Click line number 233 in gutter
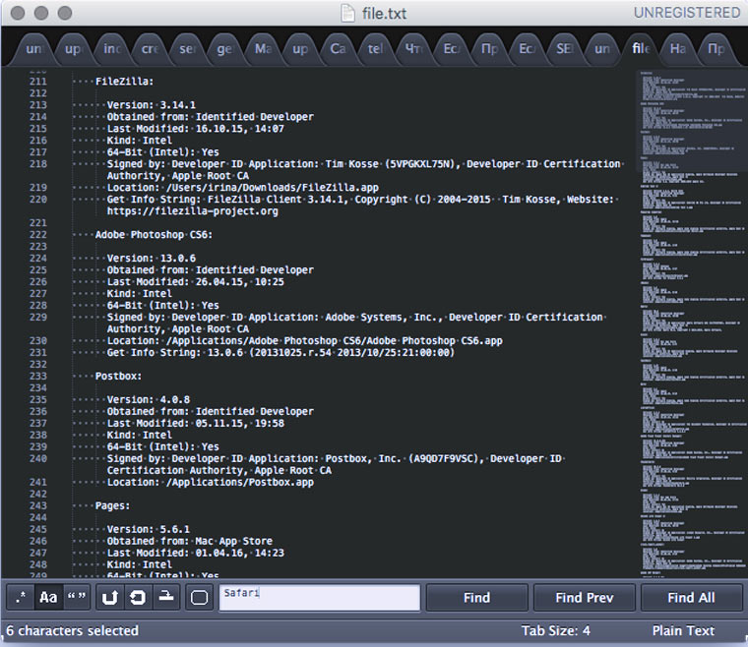 (x=38, y=377)
